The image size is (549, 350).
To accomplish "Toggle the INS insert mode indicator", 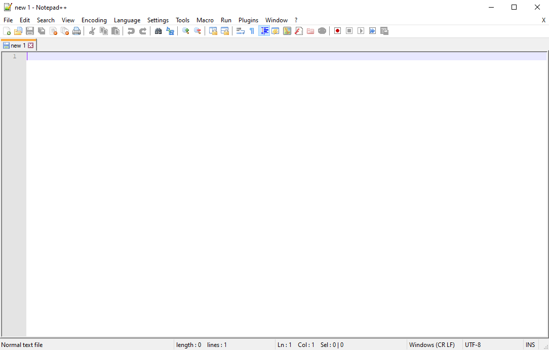I will 531,345.
